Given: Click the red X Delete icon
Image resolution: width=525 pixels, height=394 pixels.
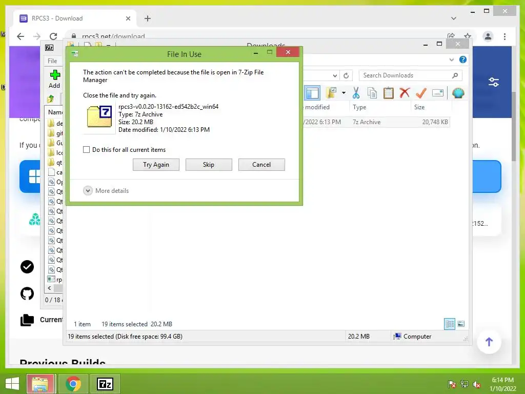Looking at the screenshot, I should click(x=405, y=92).
